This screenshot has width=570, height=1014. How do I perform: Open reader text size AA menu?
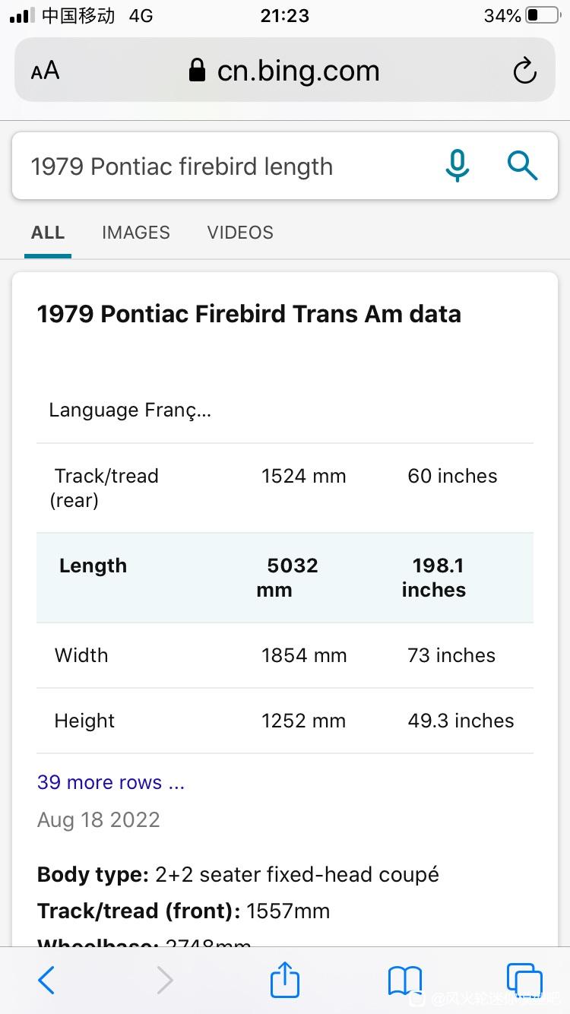tap(46, 71)
